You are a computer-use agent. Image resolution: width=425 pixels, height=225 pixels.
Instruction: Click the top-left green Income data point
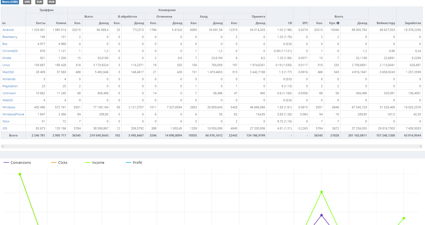coord(20,174)
